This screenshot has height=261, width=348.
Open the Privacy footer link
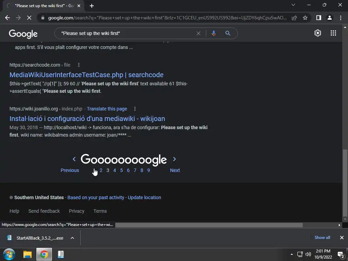(76, 211)
